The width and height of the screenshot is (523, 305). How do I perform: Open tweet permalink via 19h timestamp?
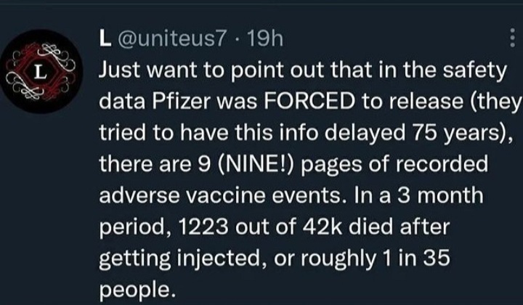(x=266, y=38)
